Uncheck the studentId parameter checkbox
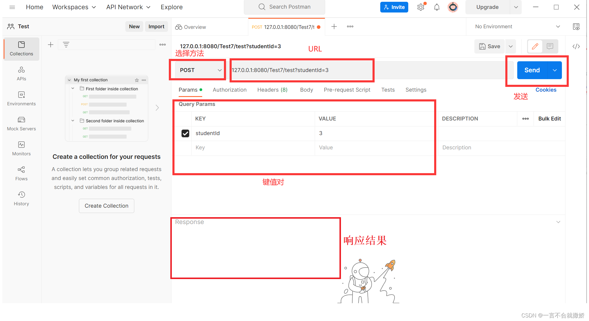The width and height of the screenshot is (589, 321). (x=185, y=133)
